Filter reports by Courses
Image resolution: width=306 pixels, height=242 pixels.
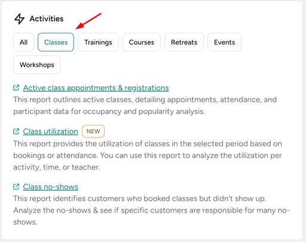142,42
